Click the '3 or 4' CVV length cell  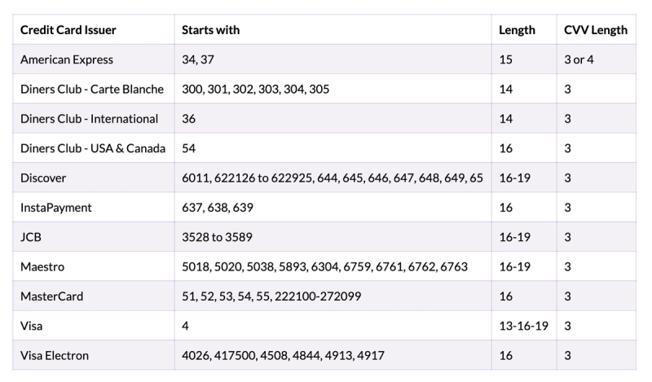point(579,59)
